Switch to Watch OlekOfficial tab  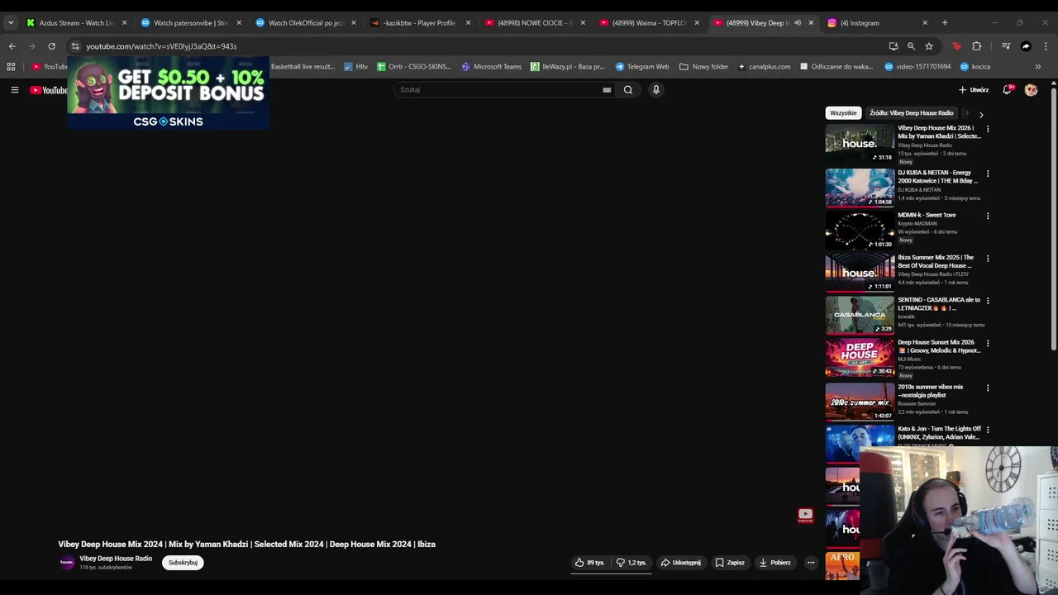(305, 23)
